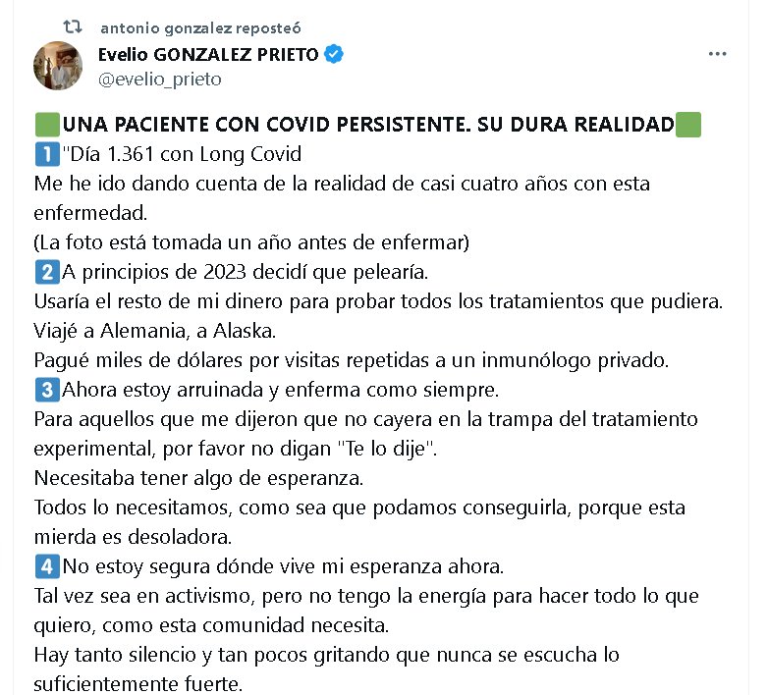Click the sentence "Necesitaba tener algo de esperanza."
The height and width of the screenshot is (695, 768).
(198, 479)
